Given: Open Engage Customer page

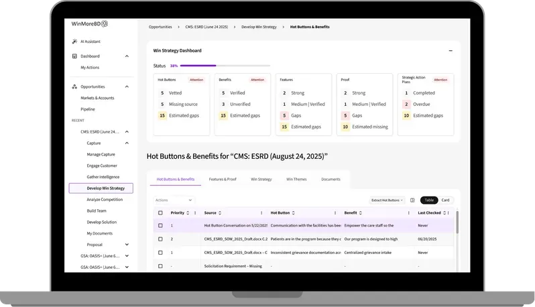Looking at the screenshot, I should [x=102, y=166].
